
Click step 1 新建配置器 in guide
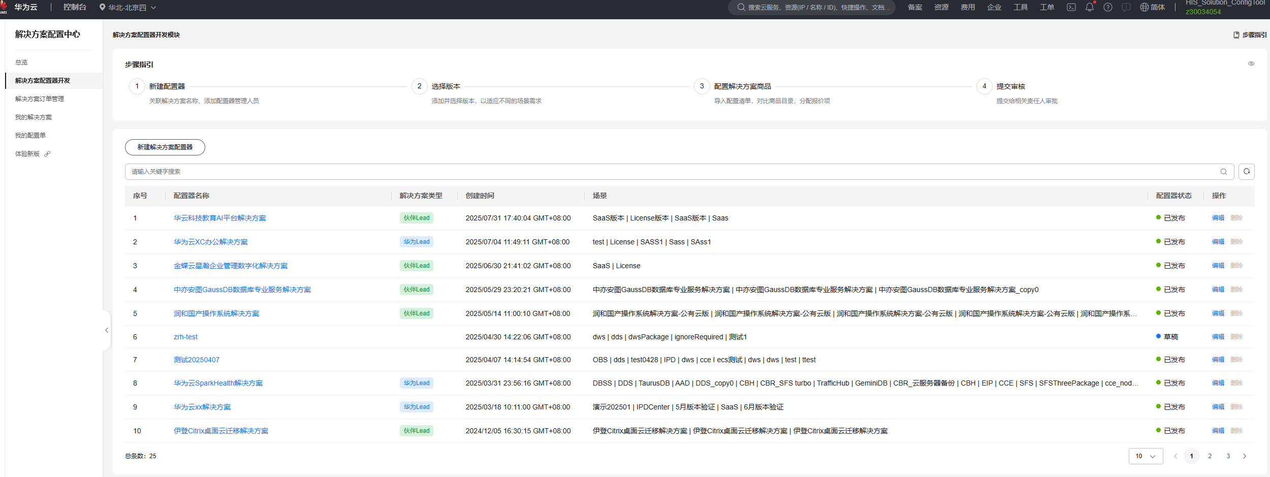coord(167,86)
